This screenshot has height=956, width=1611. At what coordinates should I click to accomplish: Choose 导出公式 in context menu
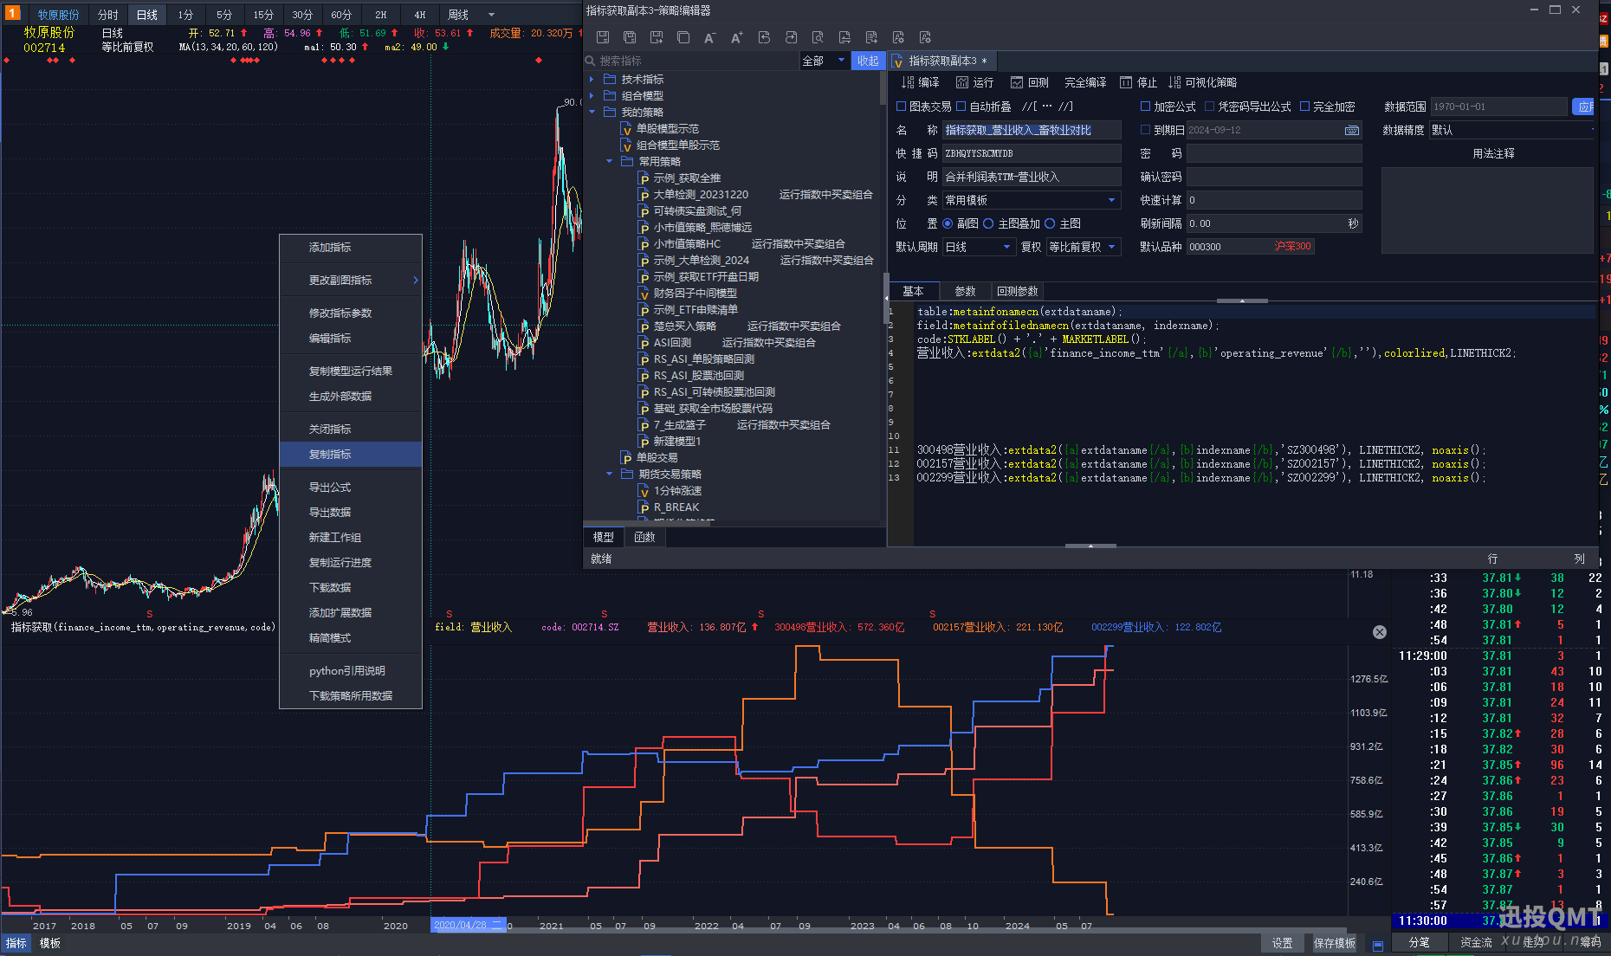pos(351,488)
